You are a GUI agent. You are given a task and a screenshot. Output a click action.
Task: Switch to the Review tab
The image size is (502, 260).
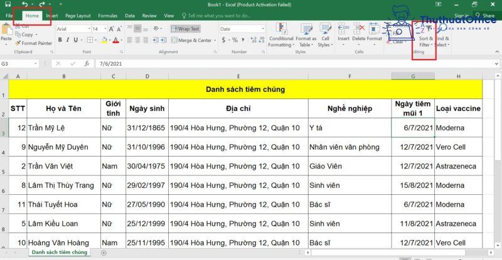(149, 16)
